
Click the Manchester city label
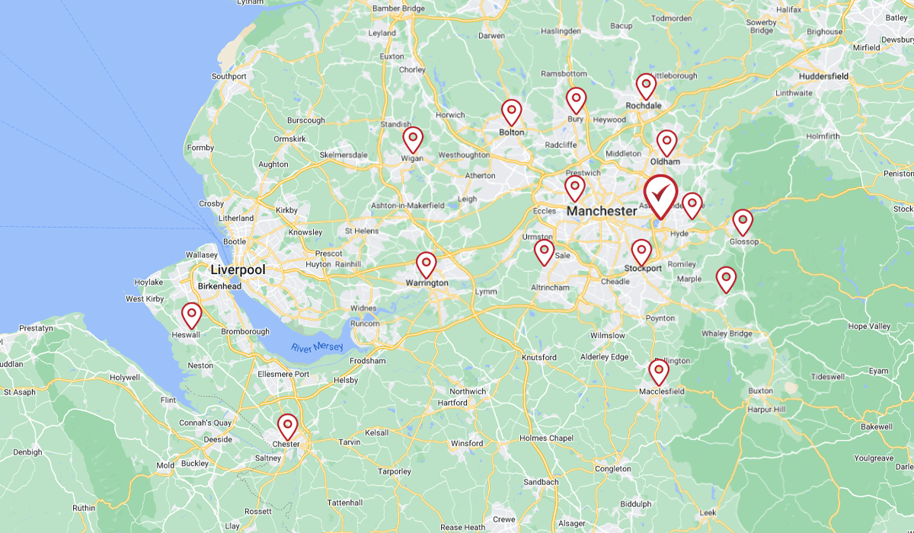[x=602, y=210]
